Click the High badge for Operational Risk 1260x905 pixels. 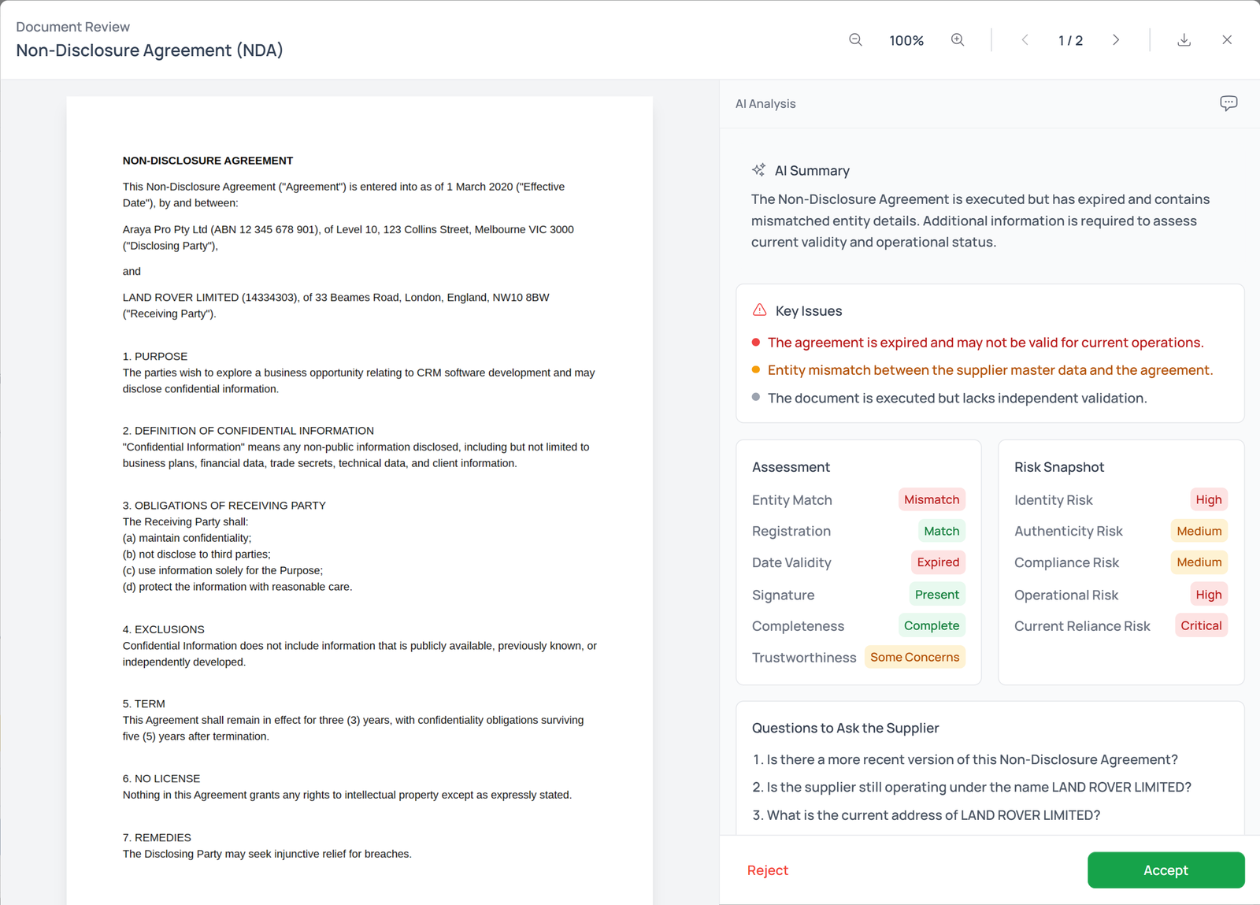(1208, 595)
